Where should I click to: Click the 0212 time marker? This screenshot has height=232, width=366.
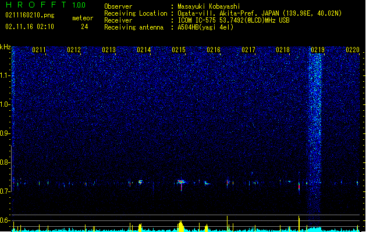point(74,50)
